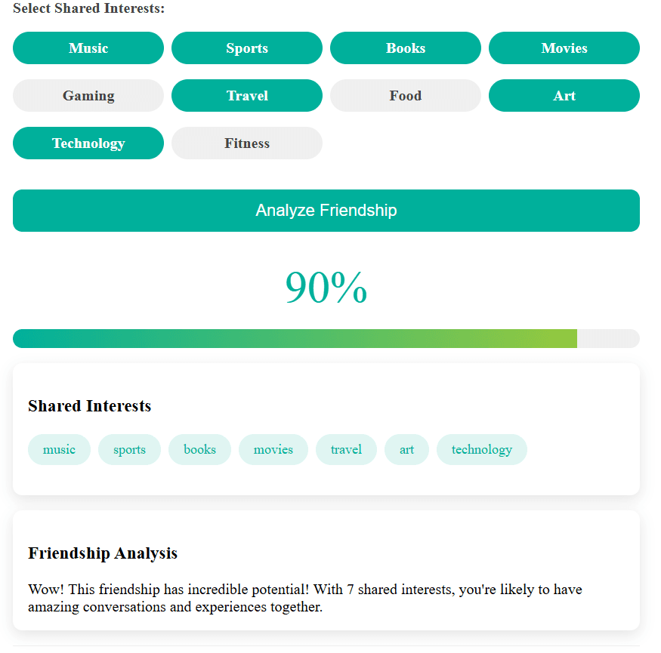Click the sports shared interest tag
Viewport: 661px width, 653px height.
[129, 449]
